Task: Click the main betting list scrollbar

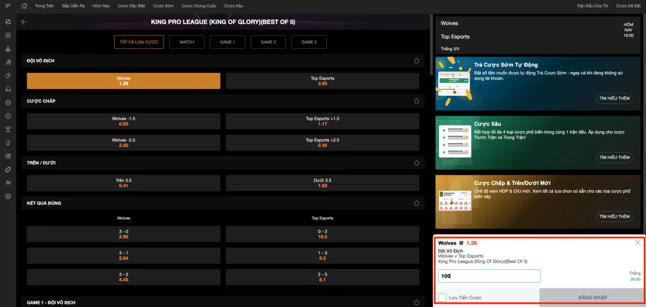Action: (x=430, y=46)
